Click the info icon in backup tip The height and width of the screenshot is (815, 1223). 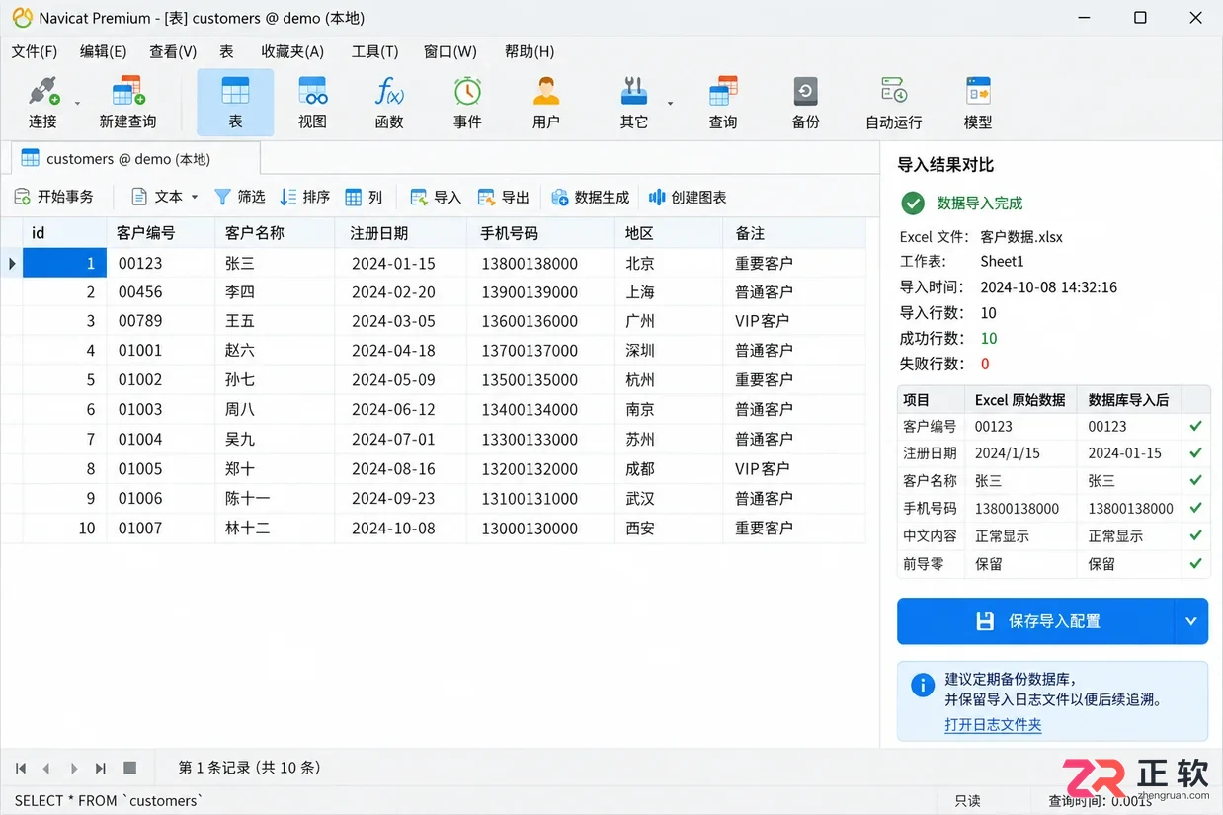pos(922,686)
